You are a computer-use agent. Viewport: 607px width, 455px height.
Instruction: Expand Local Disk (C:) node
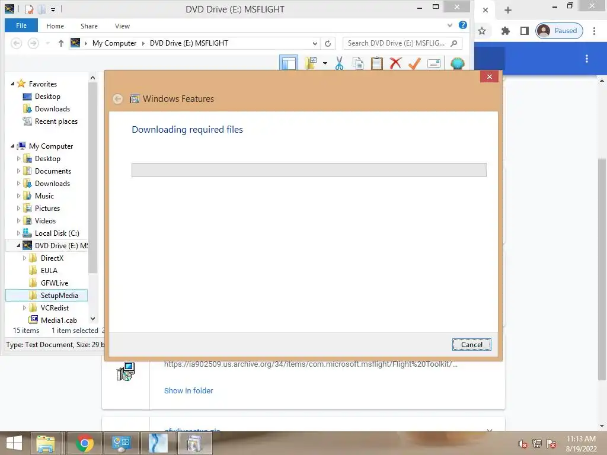(18, 233)
